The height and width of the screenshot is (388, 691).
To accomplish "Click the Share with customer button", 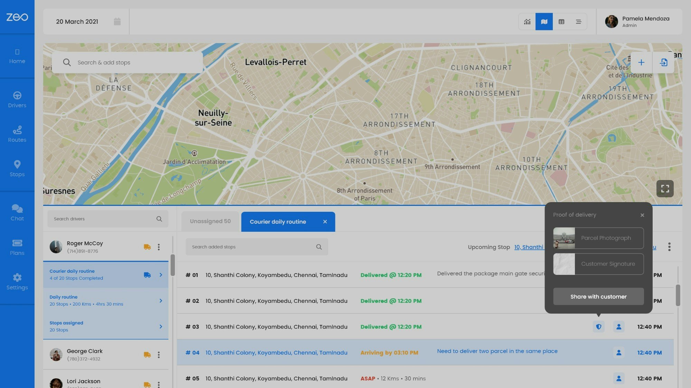I will (x=598, y=296).
